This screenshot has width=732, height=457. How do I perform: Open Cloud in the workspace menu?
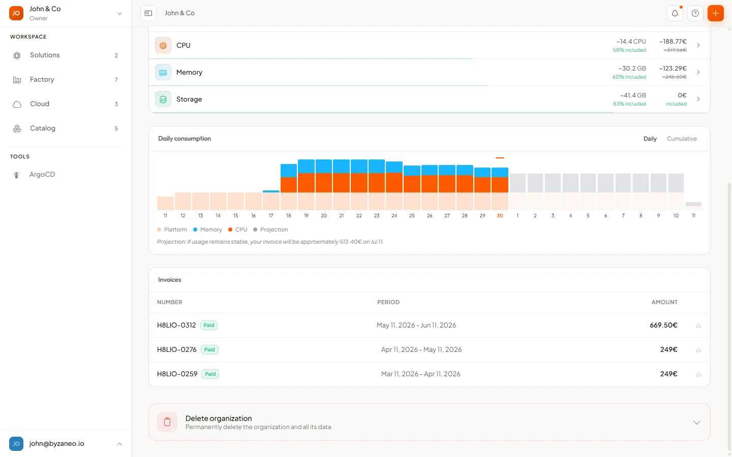(x=66, y=104)
